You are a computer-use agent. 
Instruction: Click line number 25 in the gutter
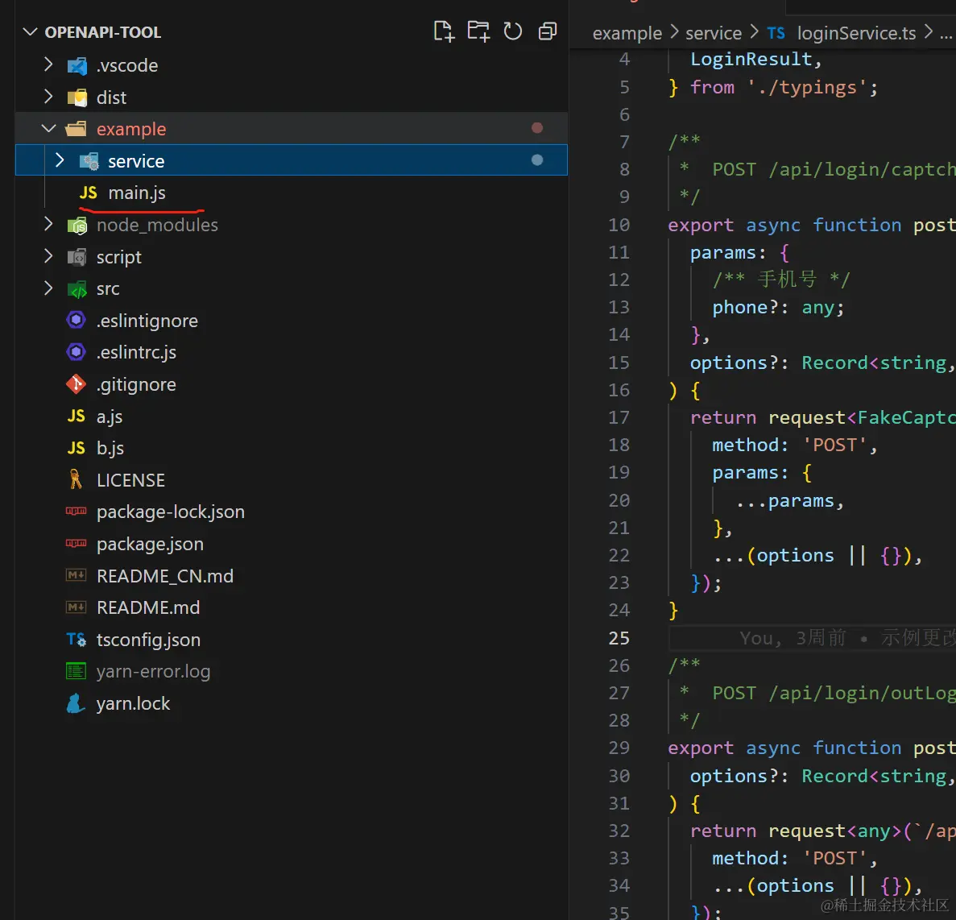point(619,638)
